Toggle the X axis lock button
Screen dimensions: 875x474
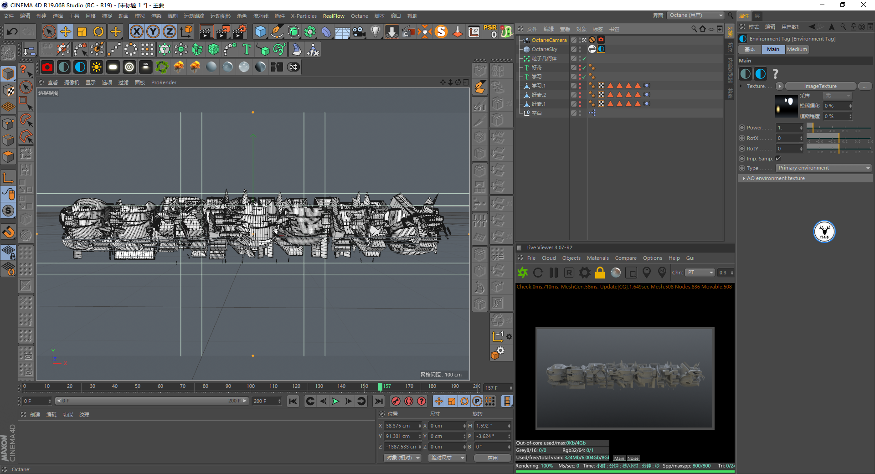pos(136,31)
